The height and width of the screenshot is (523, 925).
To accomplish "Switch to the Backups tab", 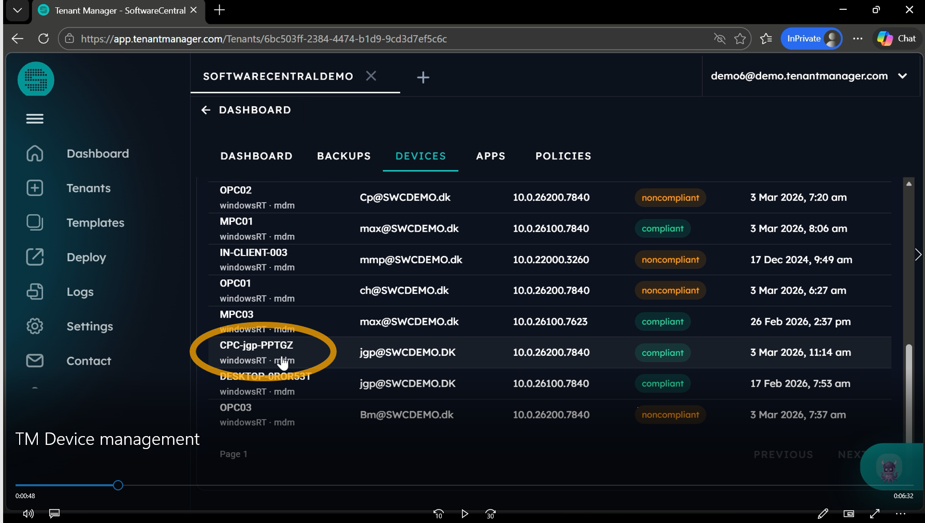I will 344,156.
